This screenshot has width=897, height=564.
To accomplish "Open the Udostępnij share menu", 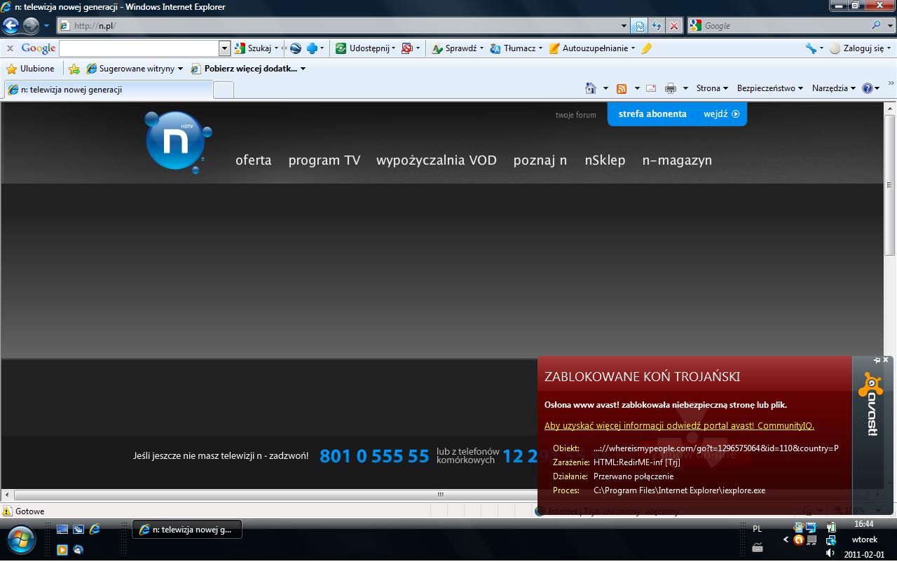I will pyautogui.click(x=364, y=48).
